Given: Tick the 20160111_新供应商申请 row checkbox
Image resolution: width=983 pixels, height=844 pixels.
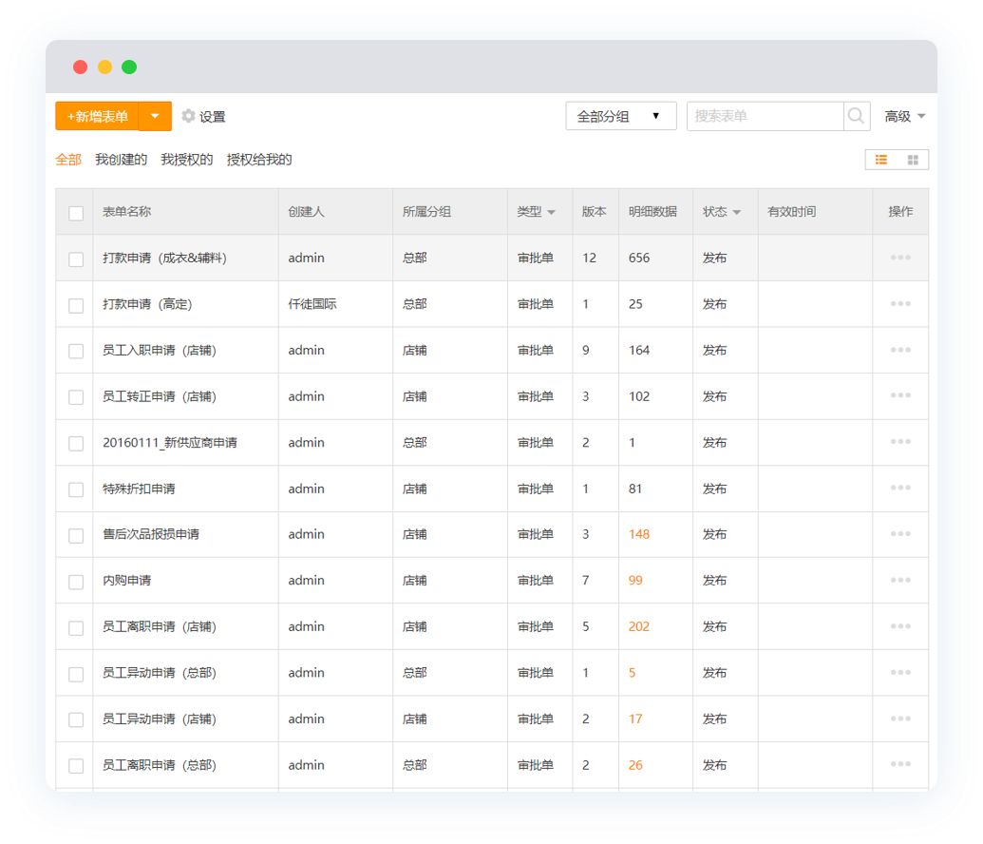Looking at the screenshot, I should click(x=76, y=444).
